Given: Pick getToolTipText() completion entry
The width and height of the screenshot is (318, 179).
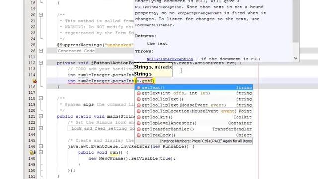Looking at the screenshot, I should tap(194, 99).
